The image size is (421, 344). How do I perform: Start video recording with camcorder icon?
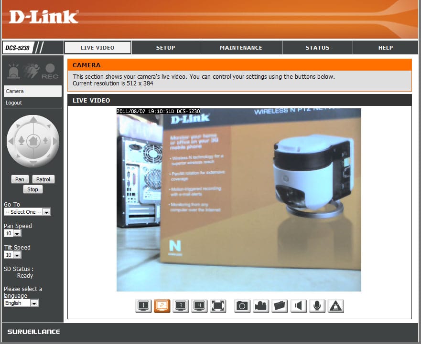pos(261,306)
